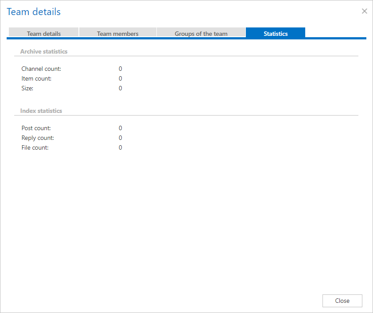Select the Post count value
Screen dimensions: 373x313
tap(120, 128)
